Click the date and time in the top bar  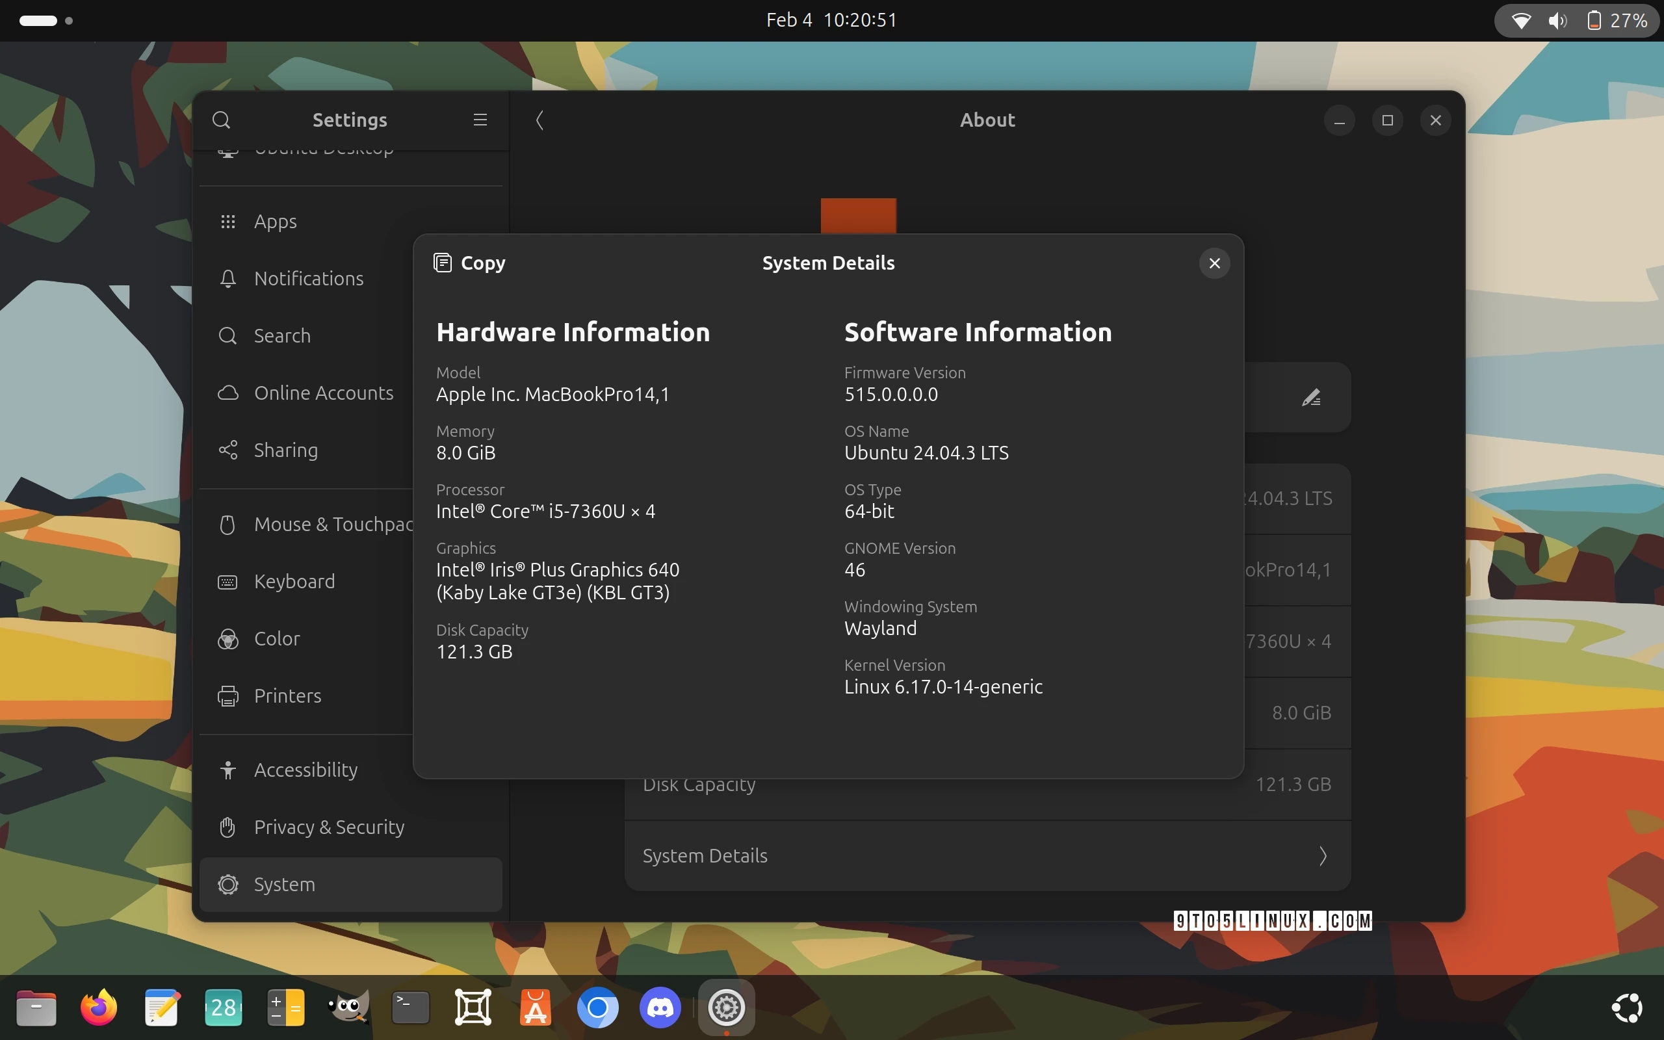click(831, 20)
